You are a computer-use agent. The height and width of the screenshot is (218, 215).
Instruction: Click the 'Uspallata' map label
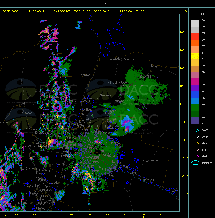click(24, 103)
